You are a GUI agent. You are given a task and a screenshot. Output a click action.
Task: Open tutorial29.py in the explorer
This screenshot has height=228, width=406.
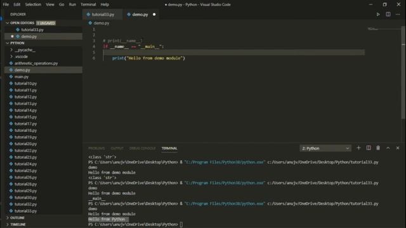[x=25, y=191]
